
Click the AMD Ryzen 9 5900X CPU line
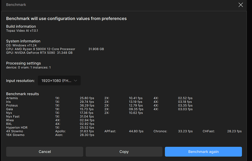41,49
